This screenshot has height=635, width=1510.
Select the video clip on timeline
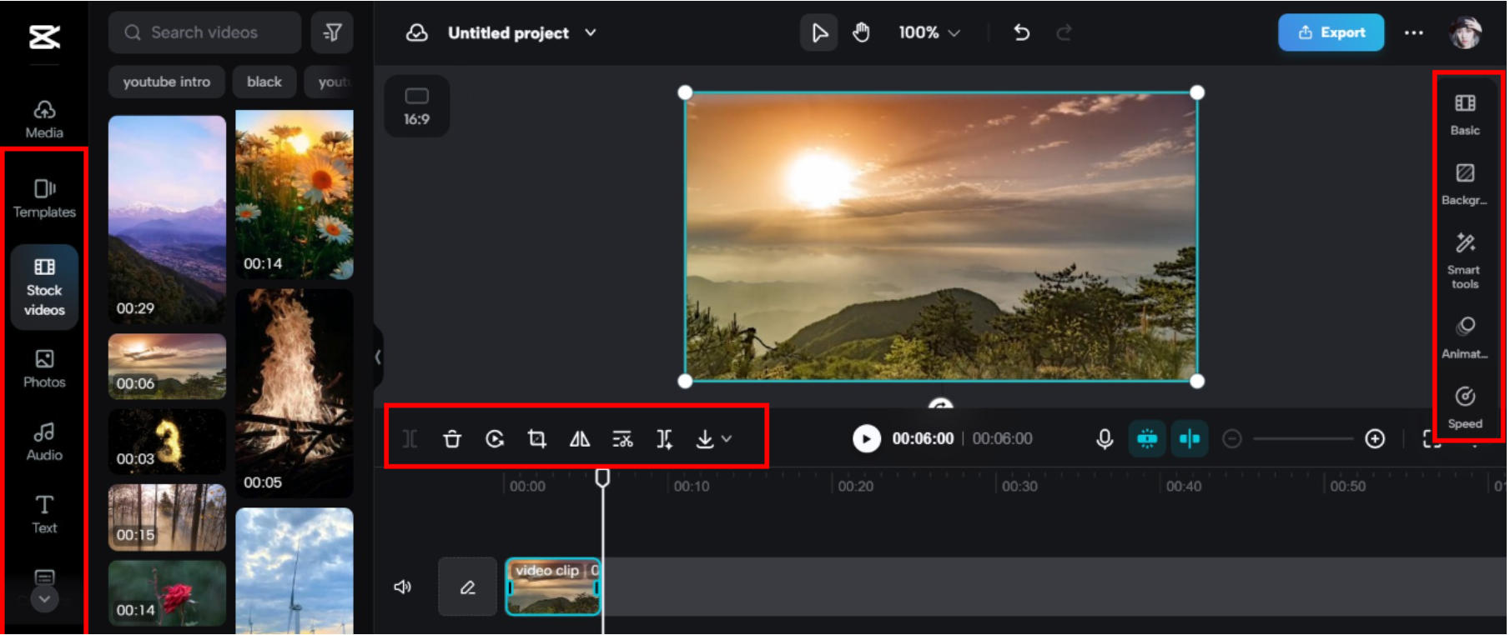coord(553,587)
